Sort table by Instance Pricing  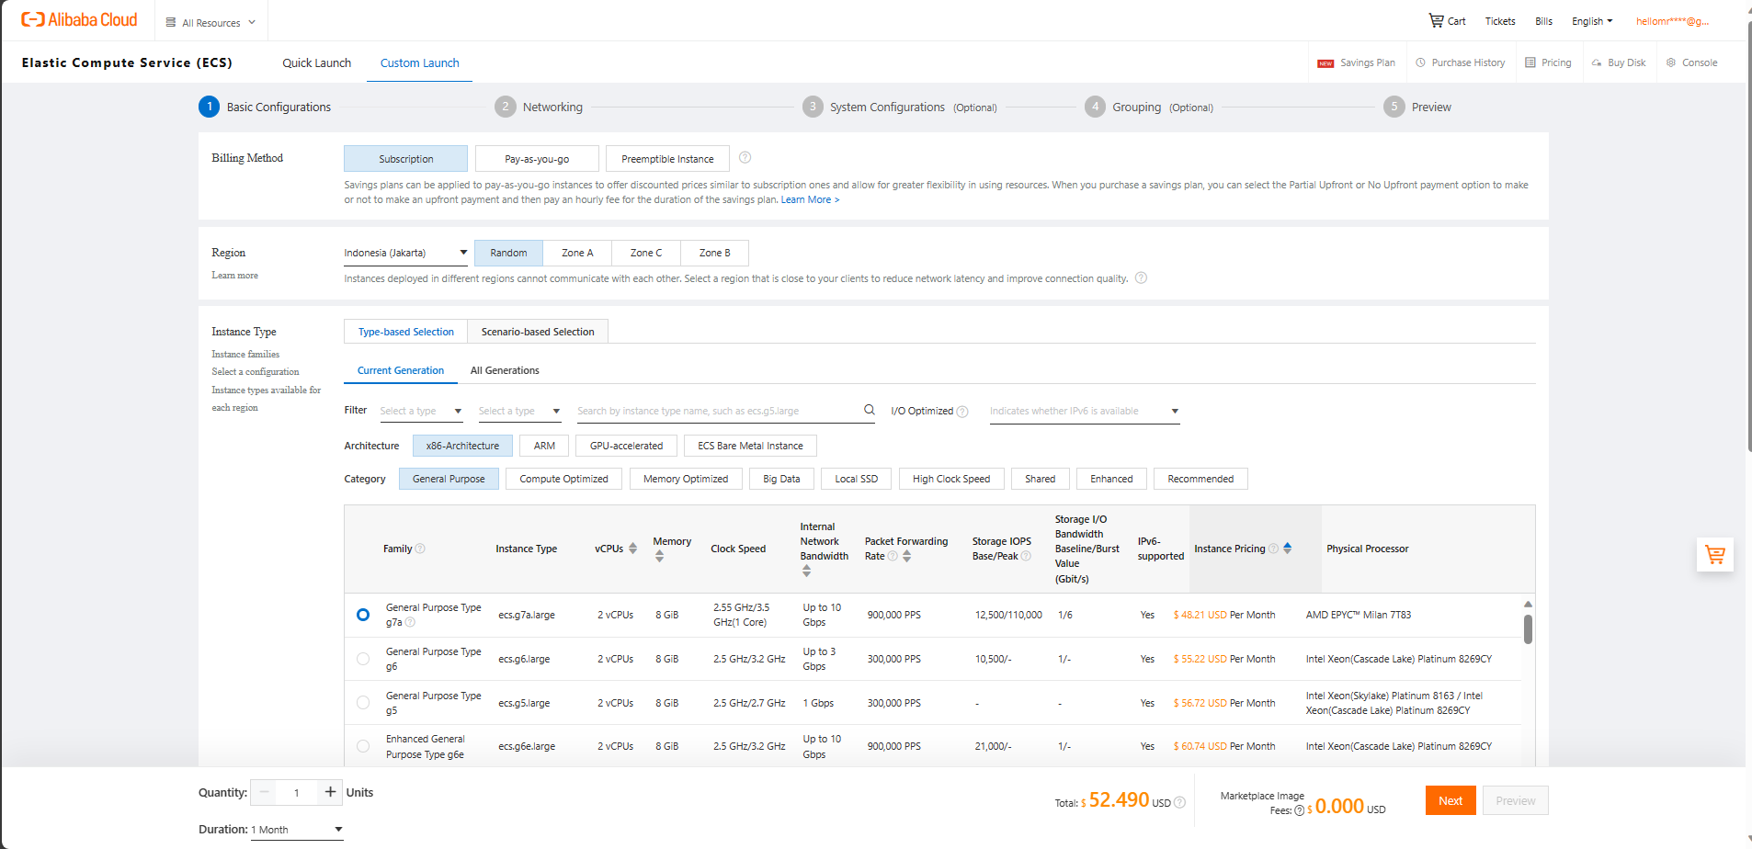[1287, 549]
